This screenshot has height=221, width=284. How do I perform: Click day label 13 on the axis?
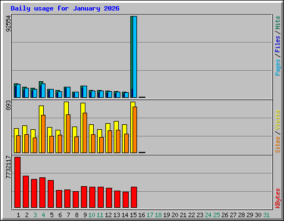(116, 215)
